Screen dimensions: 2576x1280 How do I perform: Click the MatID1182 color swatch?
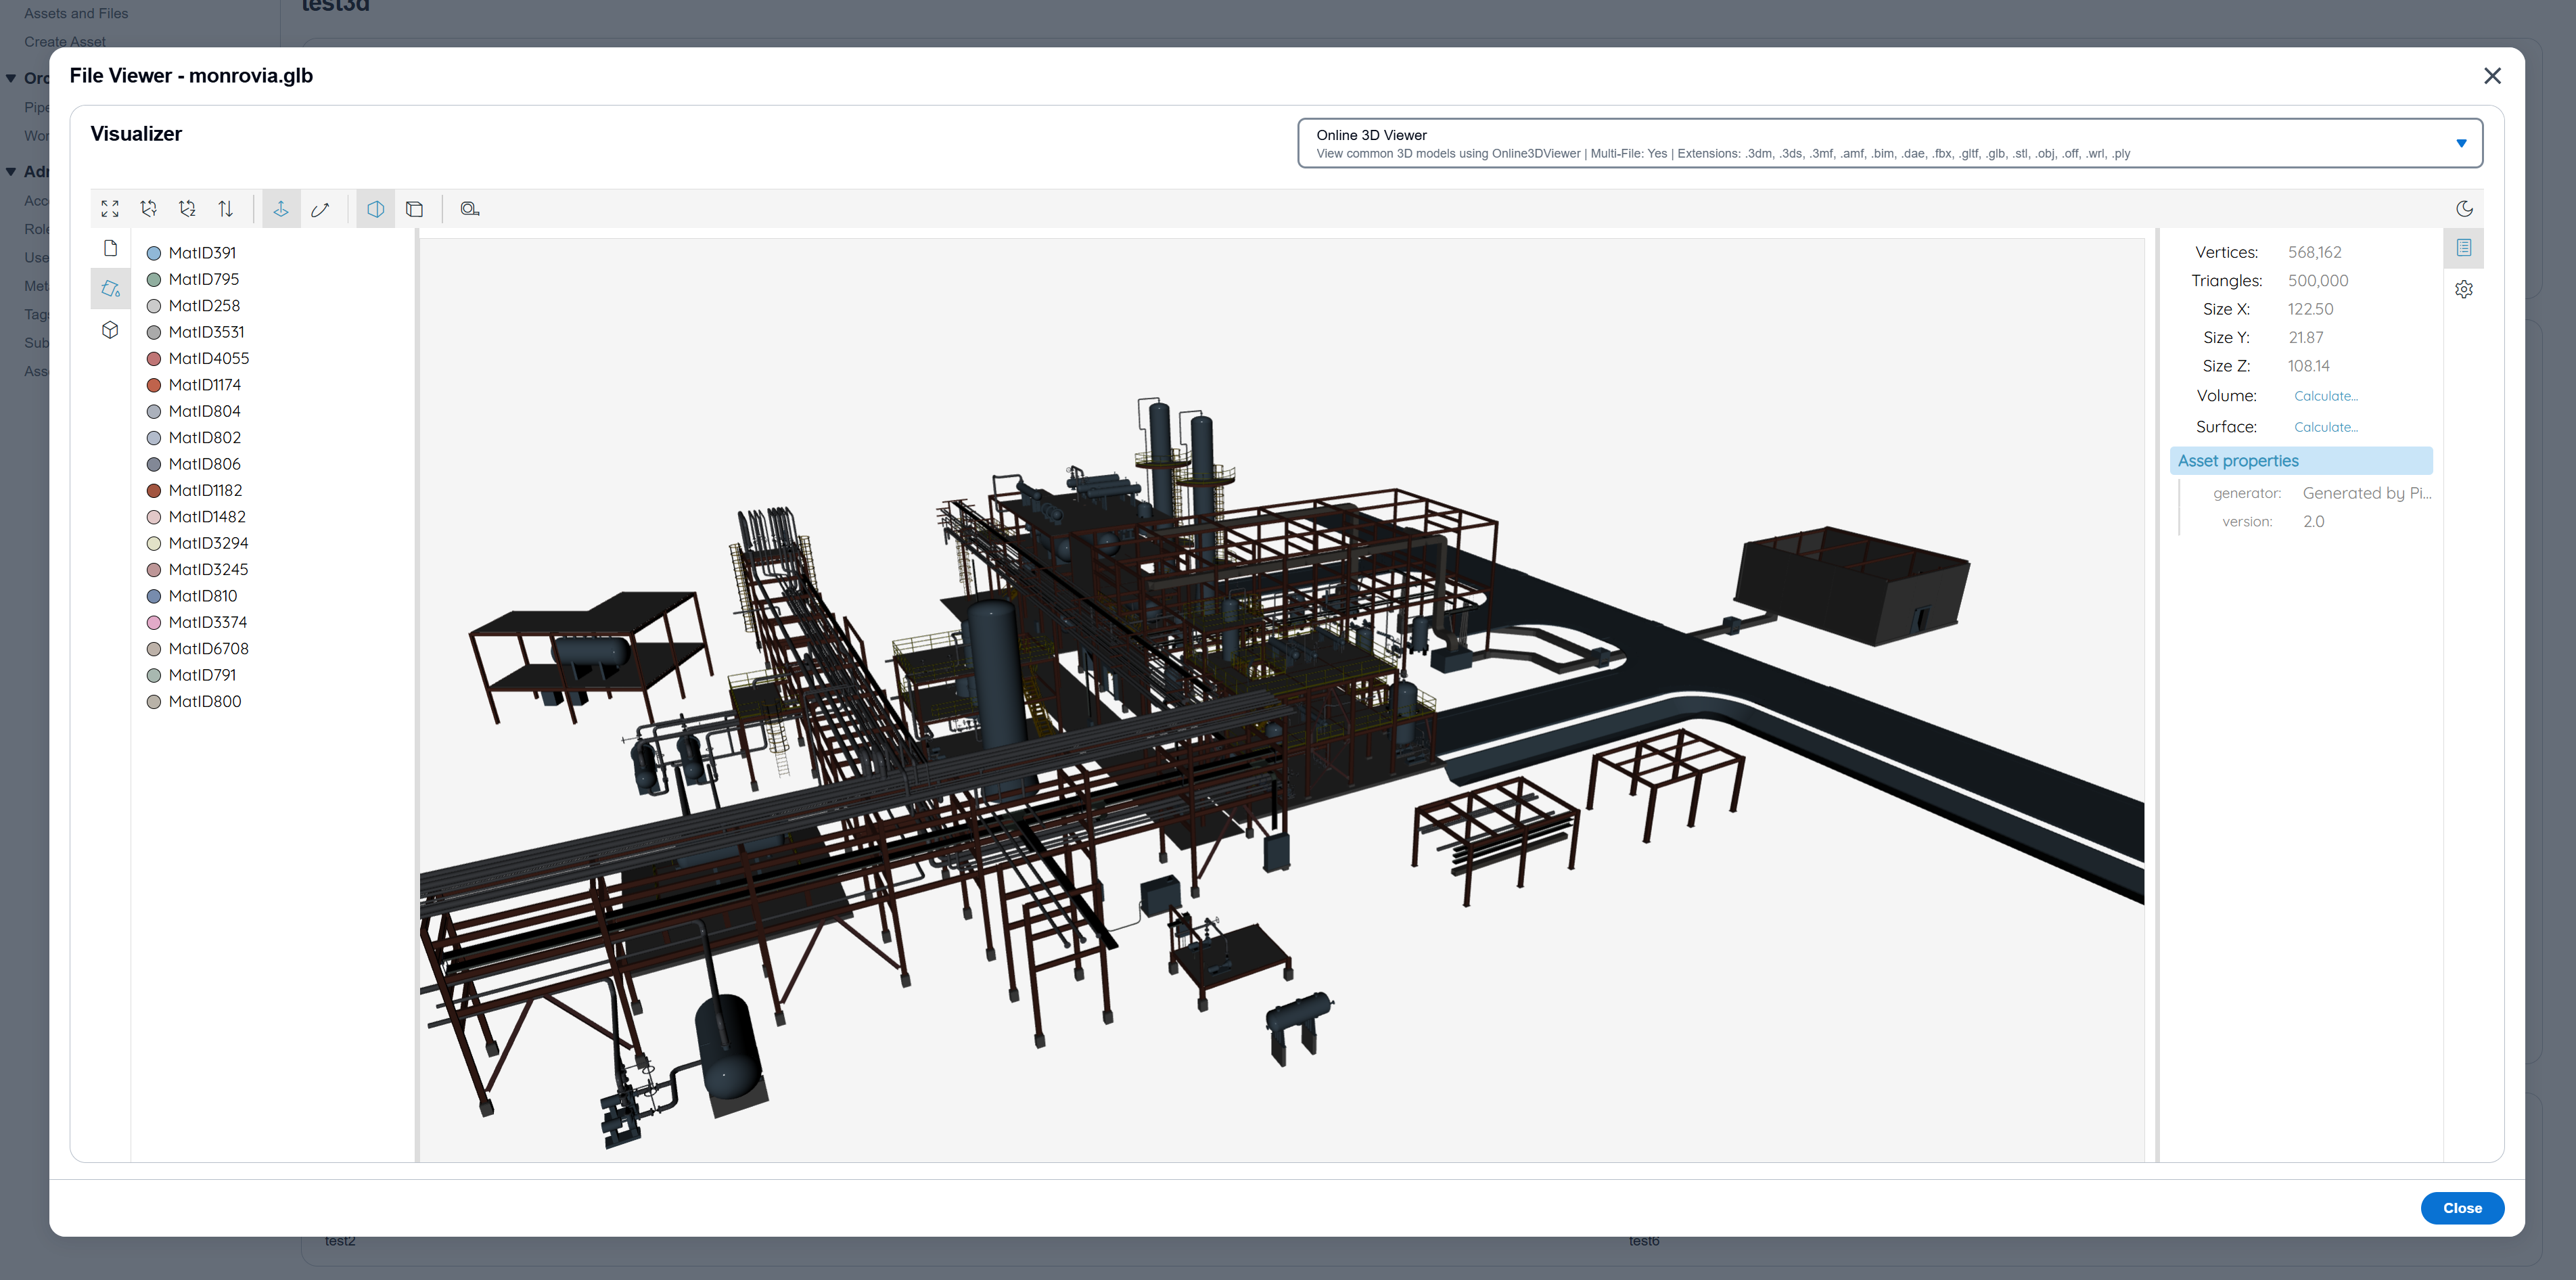(x=154, y=491)
